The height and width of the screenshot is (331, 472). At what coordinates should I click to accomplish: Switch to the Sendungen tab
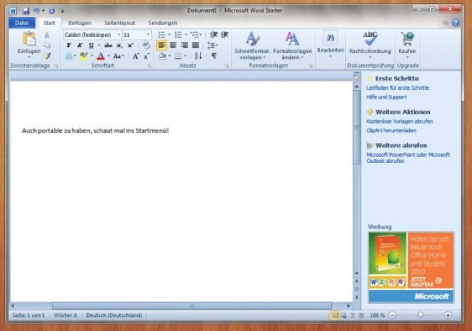coord(162,23)
